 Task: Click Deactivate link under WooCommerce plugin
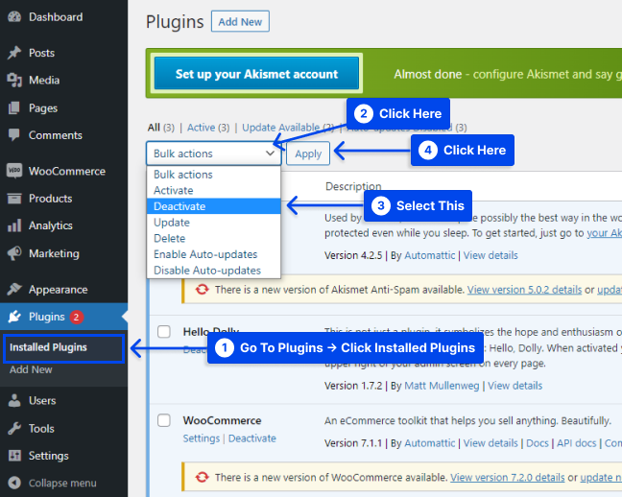(252, 438)
